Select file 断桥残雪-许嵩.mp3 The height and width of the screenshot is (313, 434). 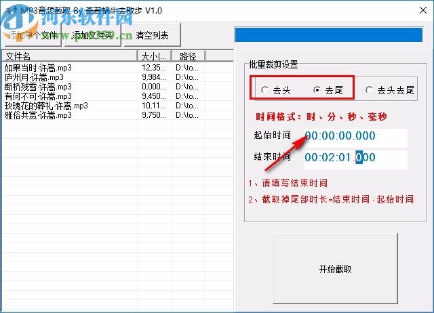pyautogui.click(x=38, y=87)
